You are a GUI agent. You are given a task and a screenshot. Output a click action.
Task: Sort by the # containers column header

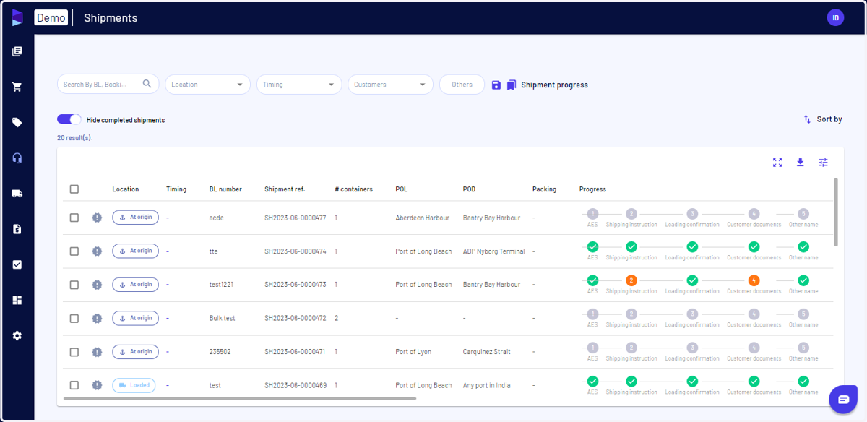[x=354, y=189]
